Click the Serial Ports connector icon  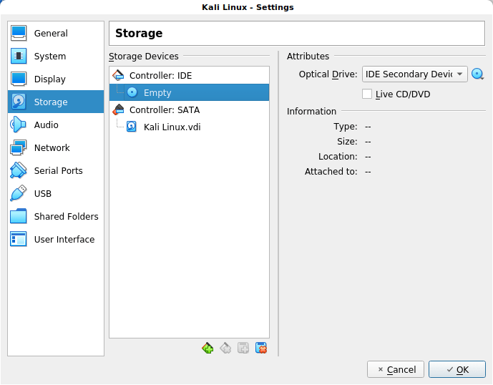click(18, 170)
